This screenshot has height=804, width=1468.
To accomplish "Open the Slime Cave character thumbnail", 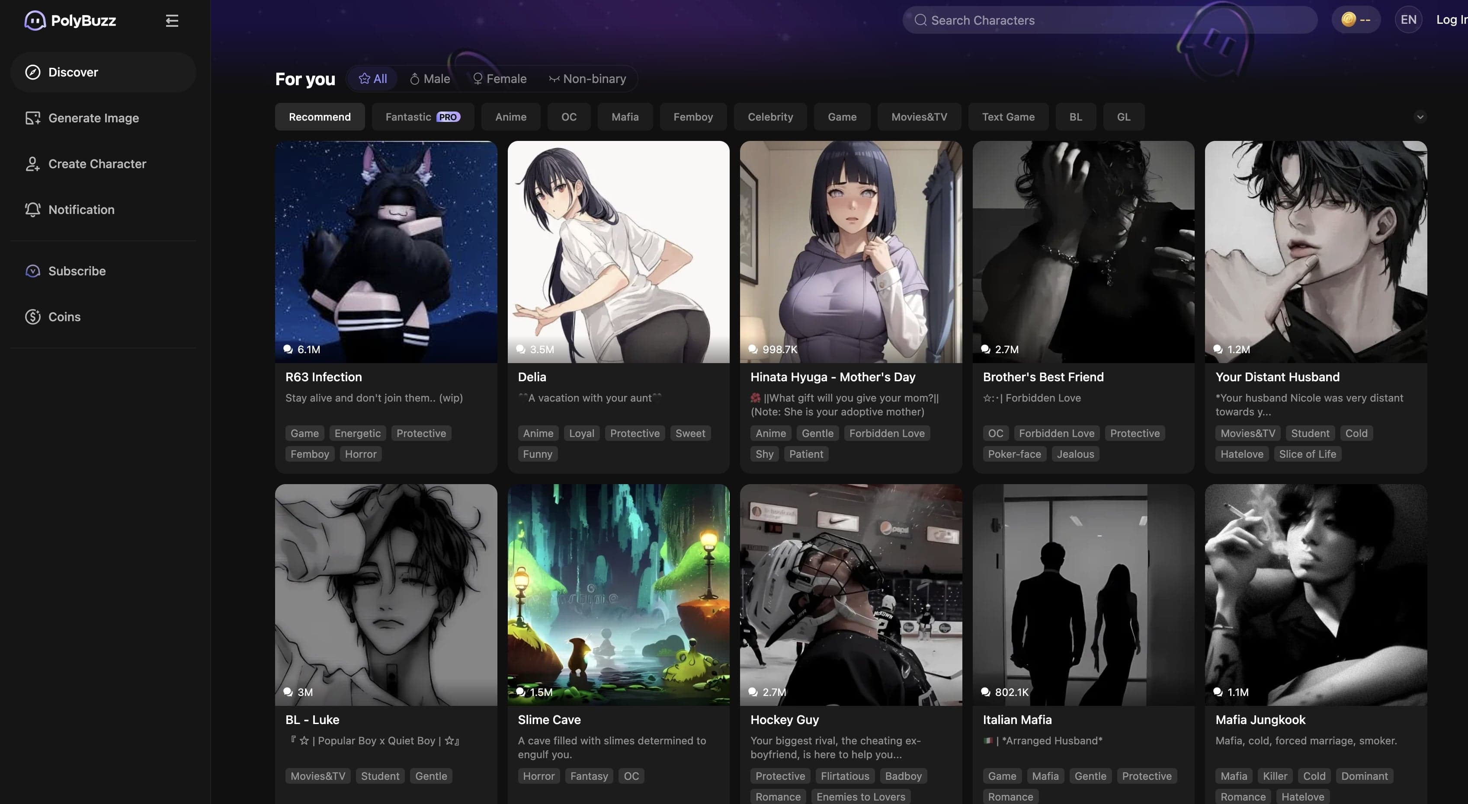I will click(x=619, y=594).
